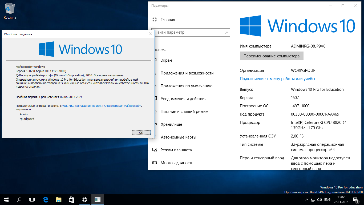Click Admin licensee text in dialog
Screen dimensions: 364x205
coord(24,114)
